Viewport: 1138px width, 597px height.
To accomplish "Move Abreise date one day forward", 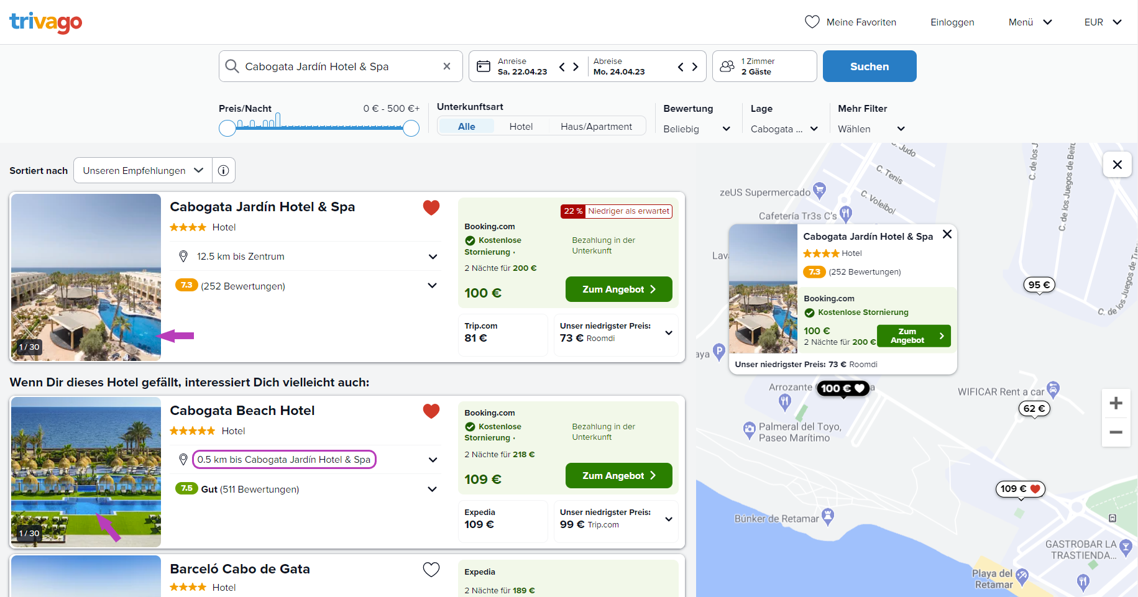I will pyautogui.click(x=695, y=66).
